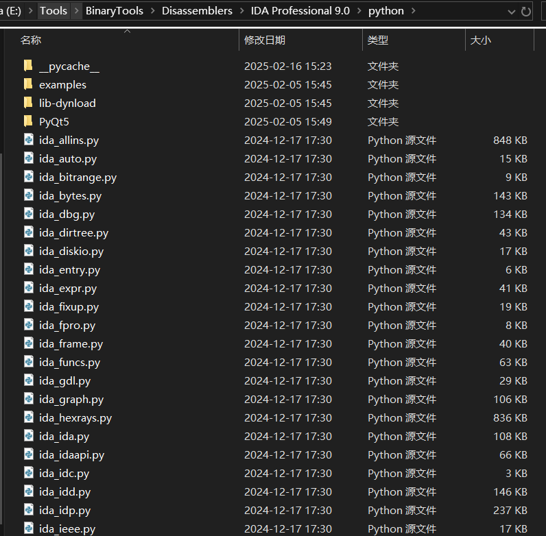Expand the chevron after Disassemblers breadcrumb
Image resolution: width=546 pixels, height=536 pixels.
[241, 11]
